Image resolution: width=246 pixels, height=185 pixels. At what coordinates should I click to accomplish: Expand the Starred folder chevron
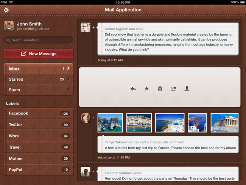[x=68, y=79]
